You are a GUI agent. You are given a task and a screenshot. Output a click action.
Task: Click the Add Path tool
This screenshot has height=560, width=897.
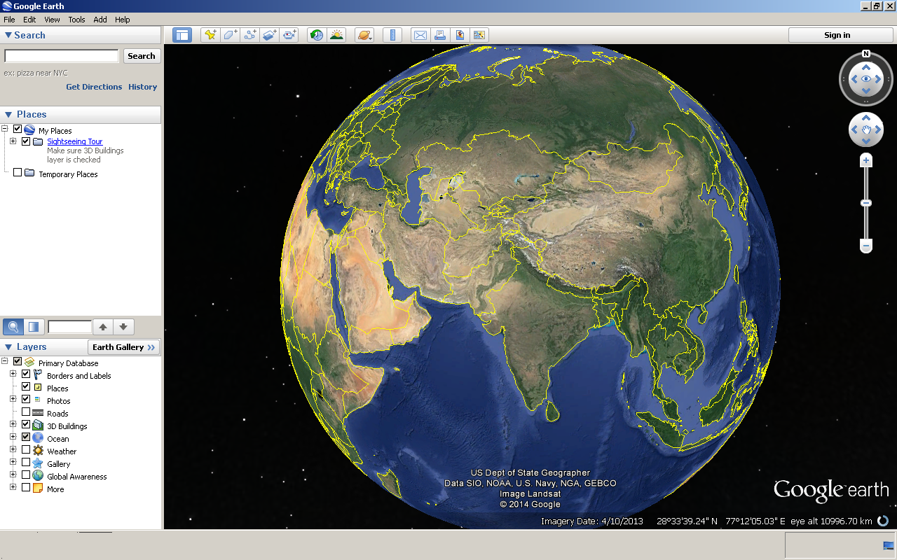(249, 35)
